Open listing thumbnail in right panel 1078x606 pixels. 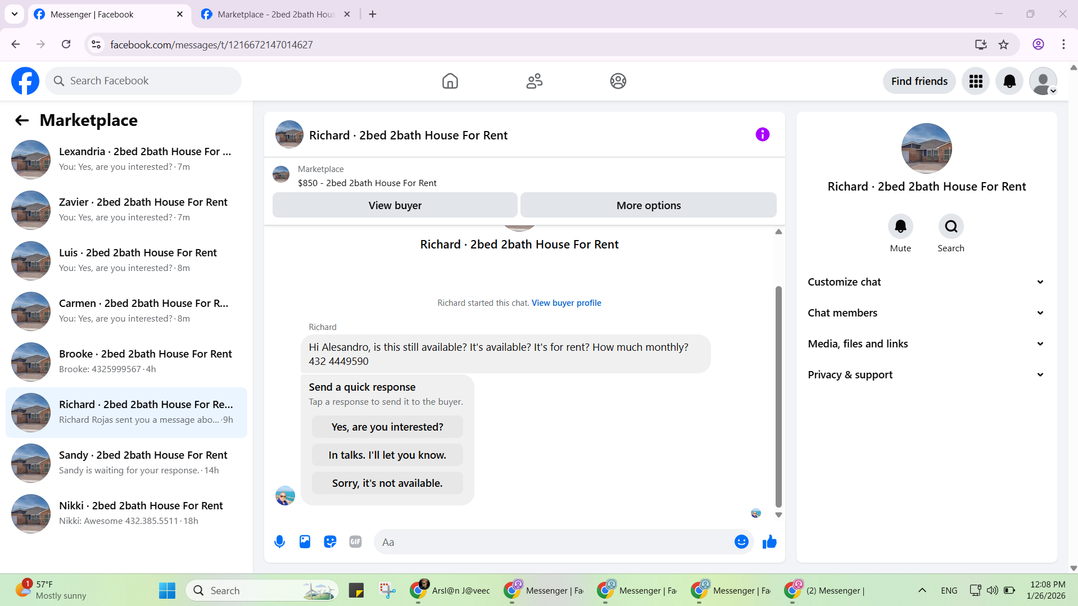point(926,148)
